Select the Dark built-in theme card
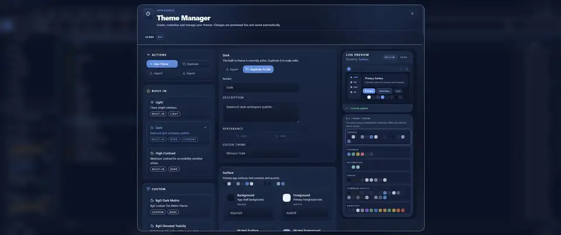 pos(179,133)
